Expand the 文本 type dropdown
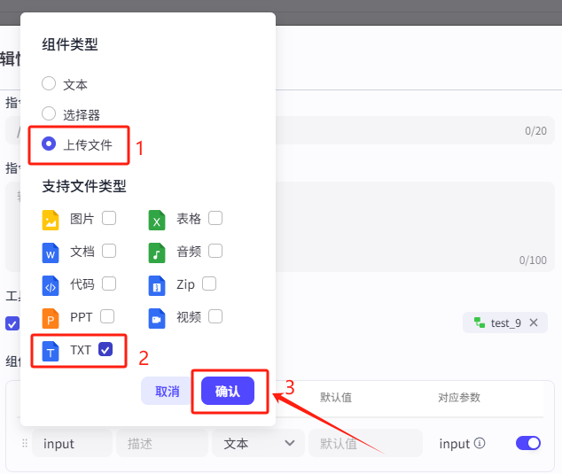The height and width of the screenshot is (474, 562). (258, 443)
